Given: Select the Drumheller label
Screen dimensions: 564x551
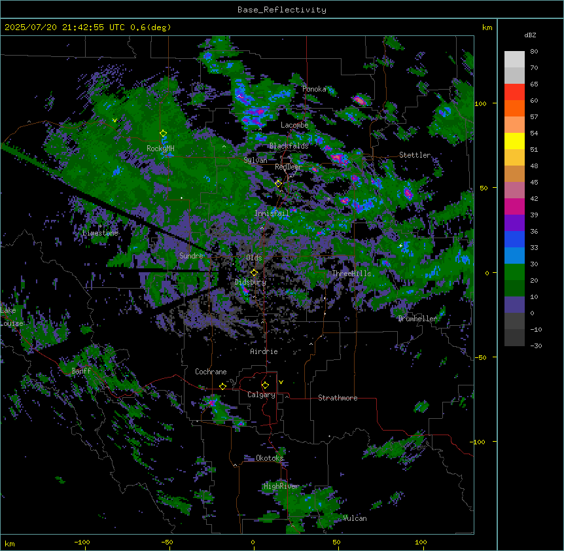Looking at the screenshot, I should click(x=417, y=319).
